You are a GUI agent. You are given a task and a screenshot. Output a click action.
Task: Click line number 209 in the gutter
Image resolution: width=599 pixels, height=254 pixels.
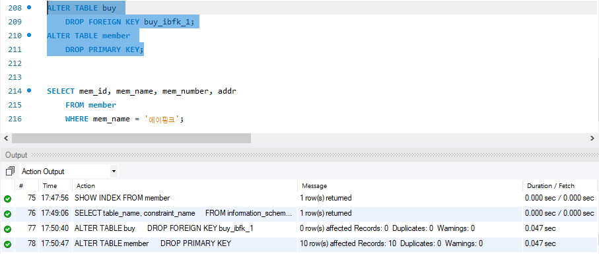click(x=15, y=22)
